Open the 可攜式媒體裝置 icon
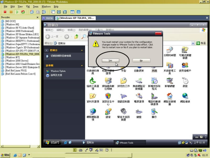This screenshot has height=158, width=210. (x=185, y=53)
